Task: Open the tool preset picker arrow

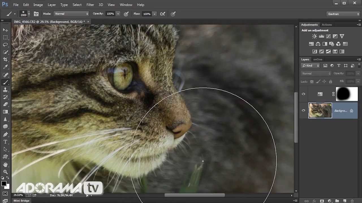Action: [15, 14]
